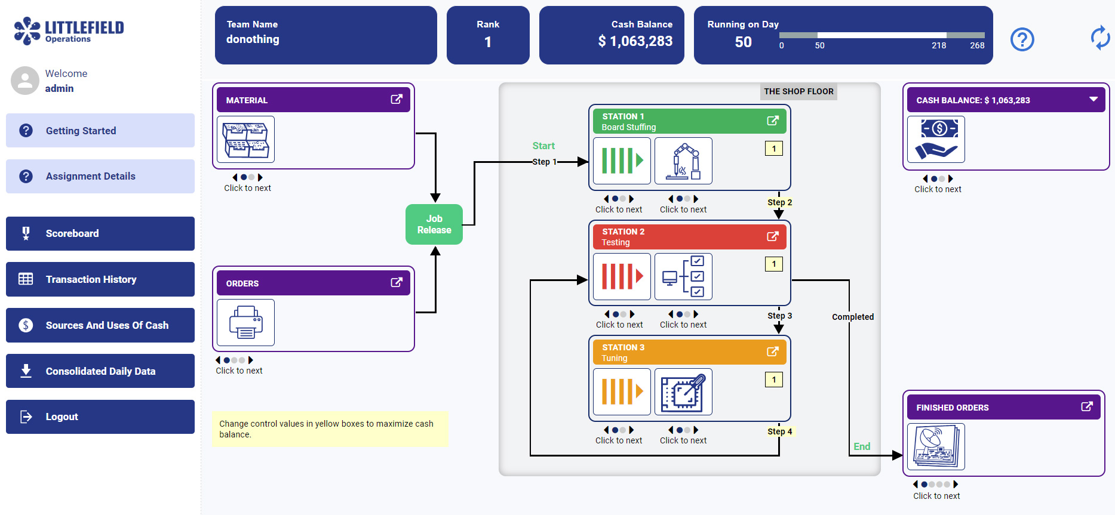Click the admin user avatar

click(x=25, y=81)
